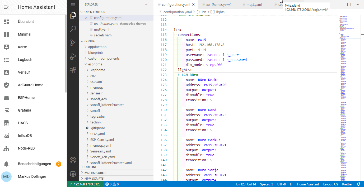
Task: Switch to the ios-themes.yaml tab
Action: pos(218,4)
